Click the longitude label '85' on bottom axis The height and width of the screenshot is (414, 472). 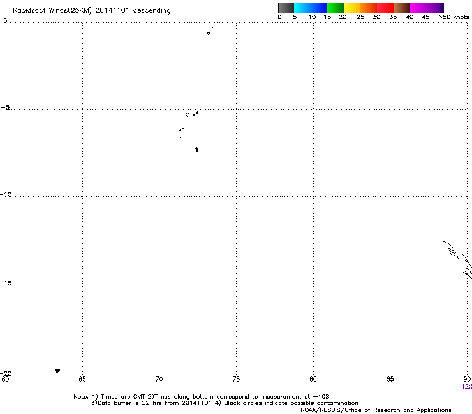point(390,379)
